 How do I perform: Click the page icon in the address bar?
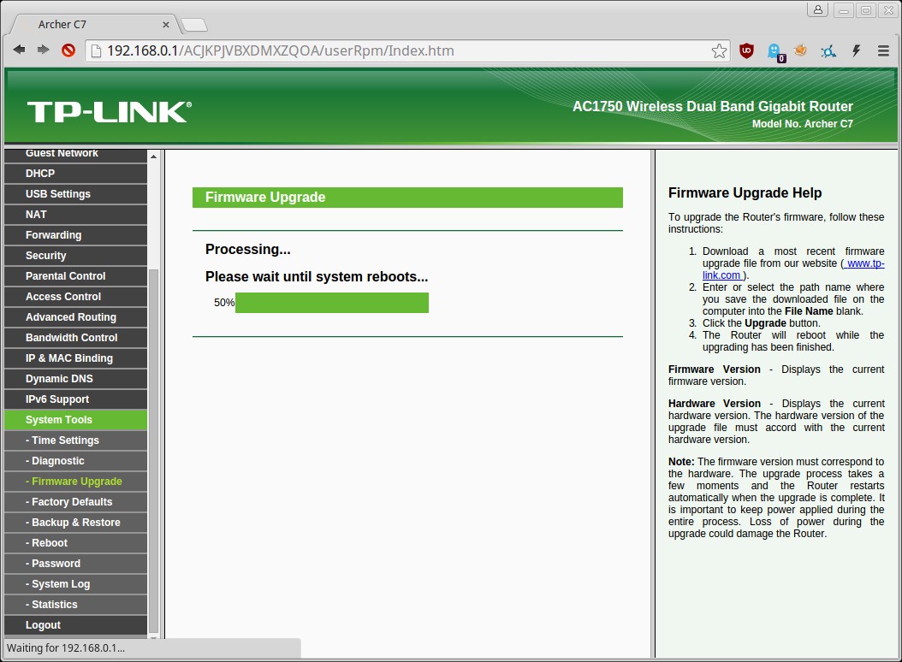coord(97,50)
